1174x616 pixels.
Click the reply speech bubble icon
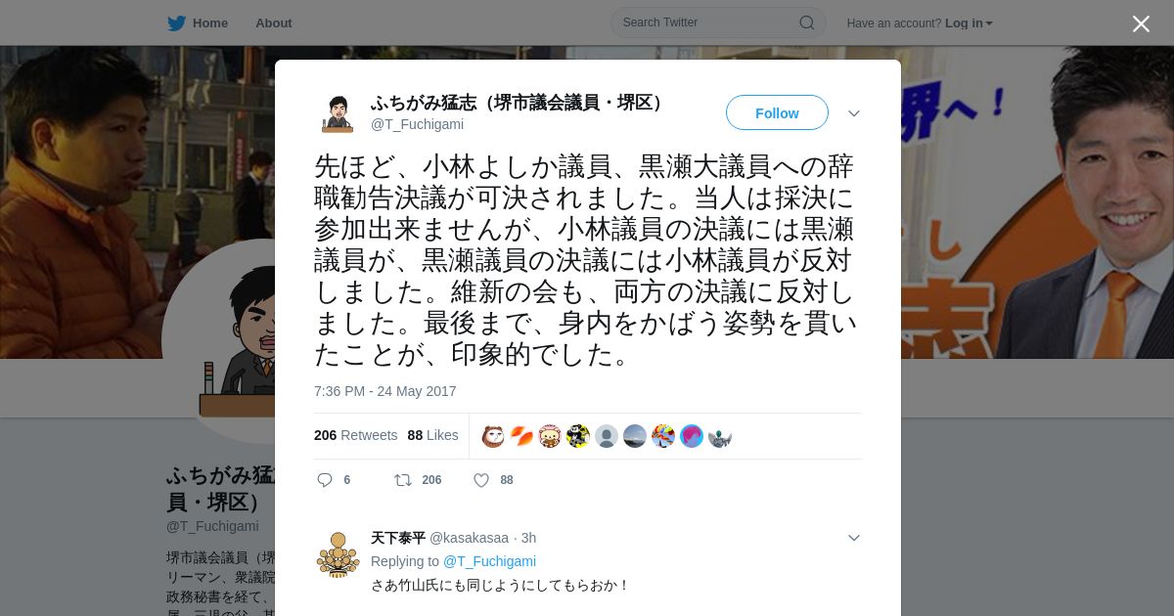tap(325, 480)
